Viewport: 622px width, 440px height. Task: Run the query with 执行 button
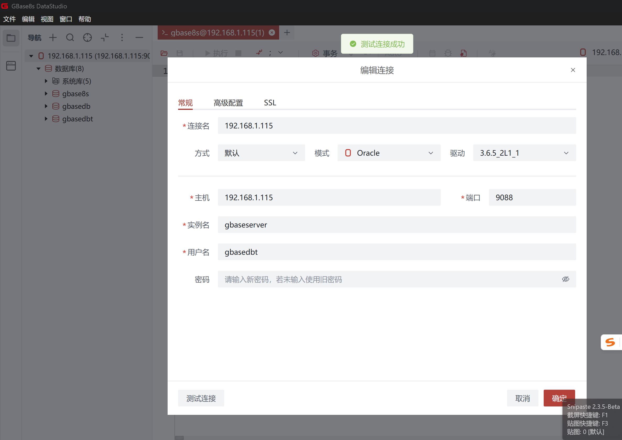pyautogui.click(x=216, y=53)
